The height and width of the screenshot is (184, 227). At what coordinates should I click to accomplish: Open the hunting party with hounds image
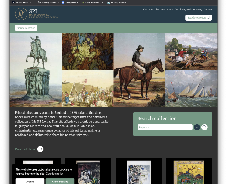pyautogui.click(x=191, y=51)
